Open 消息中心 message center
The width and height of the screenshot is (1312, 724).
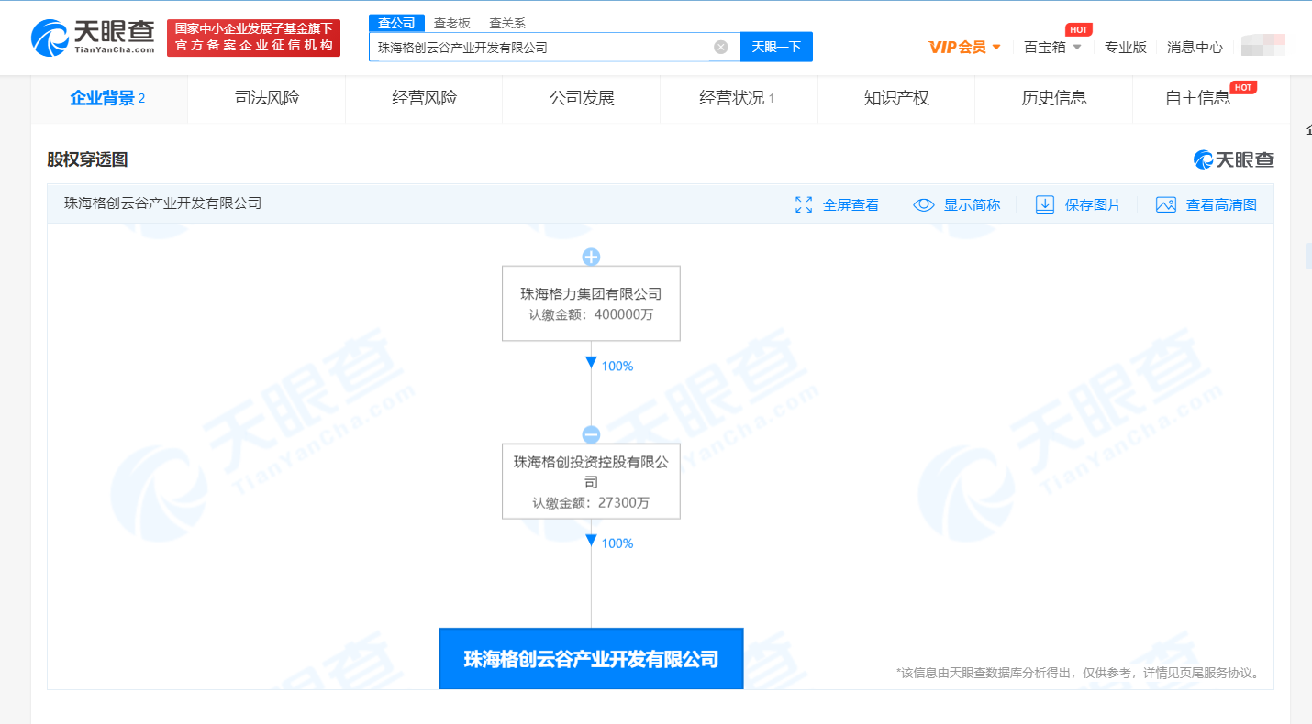tap(1195, 47)
